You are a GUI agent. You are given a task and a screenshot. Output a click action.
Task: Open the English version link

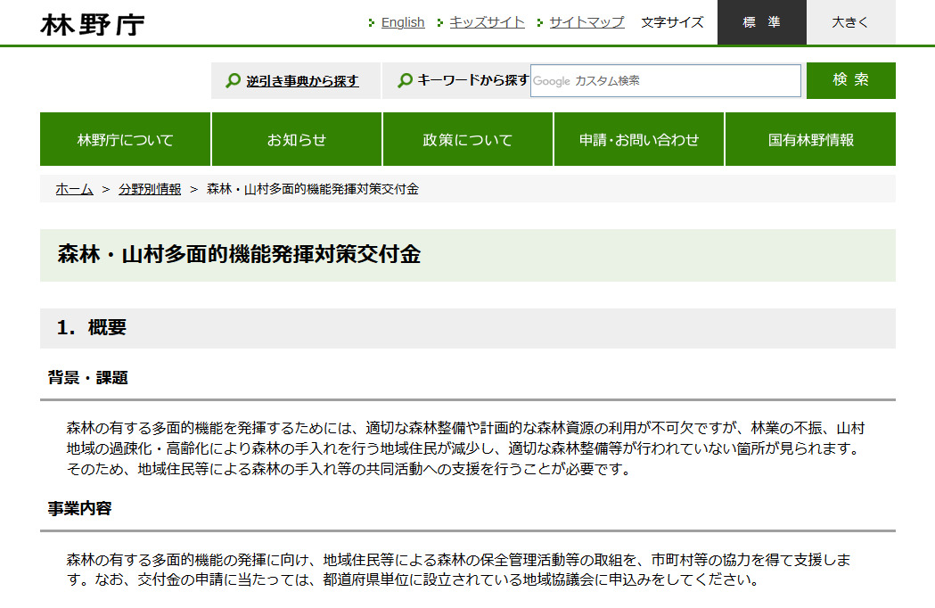pyautogui.click(x=403, y=22)
